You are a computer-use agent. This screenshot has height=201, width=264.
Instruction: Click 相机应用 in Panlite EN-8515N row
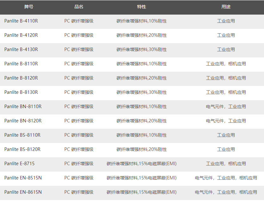click(x=248, y=178)
